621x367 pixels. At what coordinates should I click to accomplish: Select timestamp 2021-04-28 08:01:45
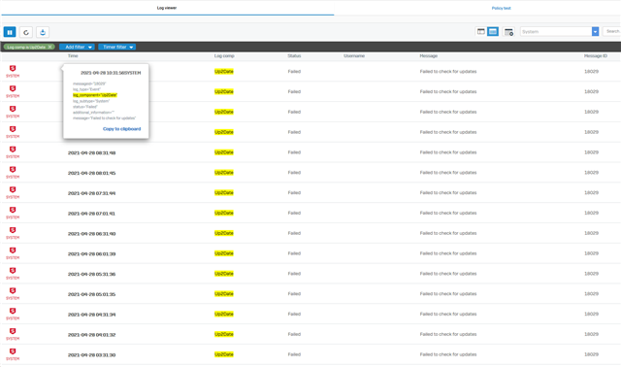[x=91, y=173]
